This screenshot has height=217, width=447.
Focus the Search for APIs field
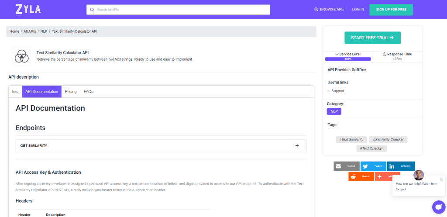click(x=178, y=10)
